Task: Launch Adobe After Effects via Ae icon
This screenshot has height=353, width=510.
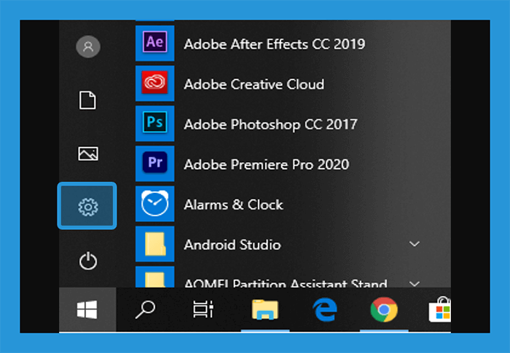Action: click(x=154, y=43)
